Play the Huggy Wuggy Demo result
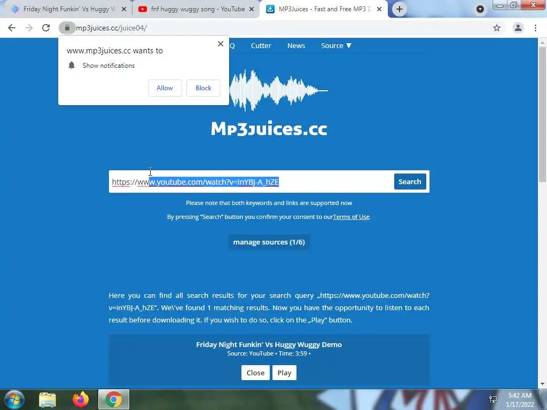This screenshot has width=547, height=410. [284, 373]
